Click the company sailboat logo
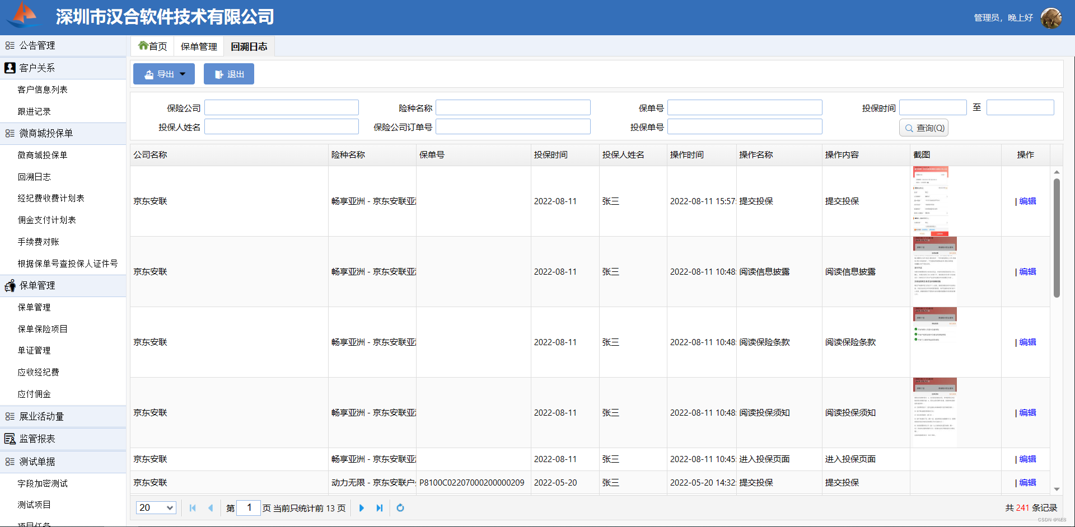The height and width of the screenshot is (527, 1075). click(23, 15)
